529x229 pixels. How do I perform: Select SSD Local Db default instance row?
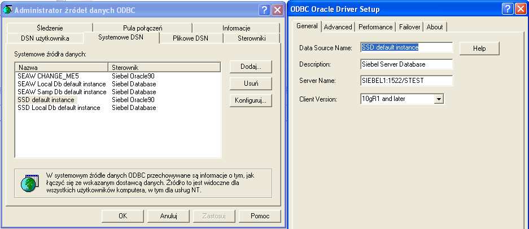point(118,108)
